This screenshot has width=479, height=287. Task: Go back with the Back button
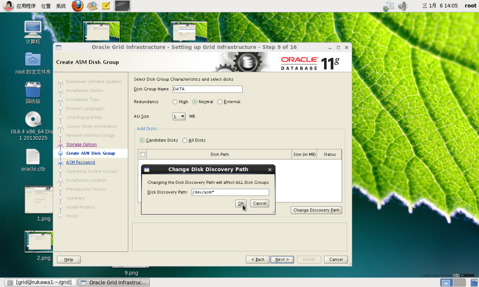tap(258, 259)
